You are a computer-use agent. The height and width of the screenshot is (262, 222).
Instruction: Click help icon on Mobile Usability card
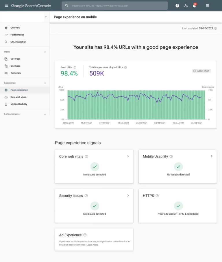[x=171, y=156]
